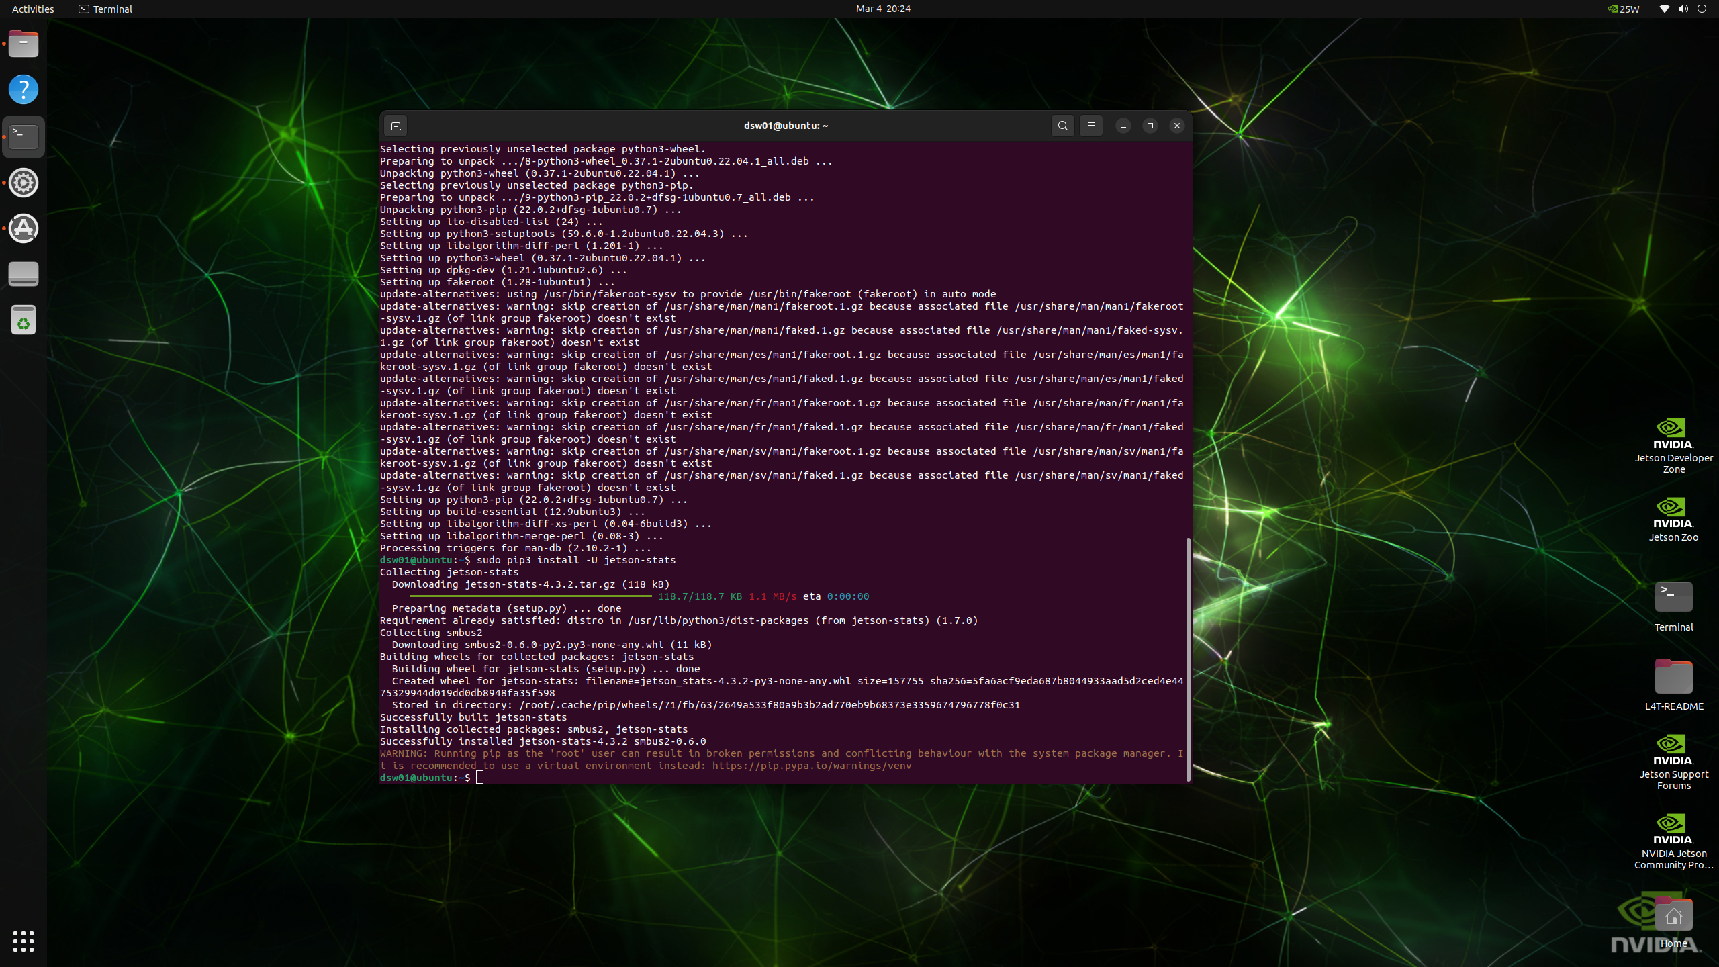Open Activities overview
The height and width of the screenshot is (967, 1719).
[x=33, y=9]
